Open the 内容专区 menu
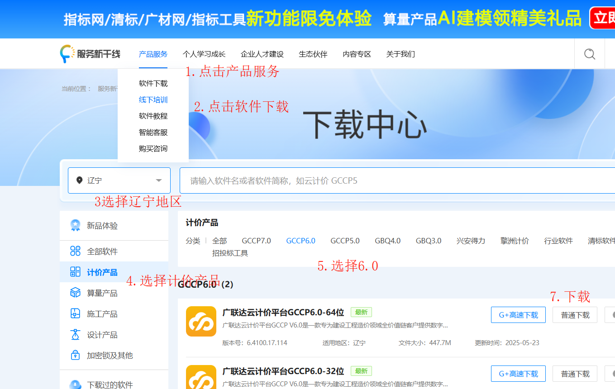This screenshot has width=615, height=389. click(x=357, y=54)
